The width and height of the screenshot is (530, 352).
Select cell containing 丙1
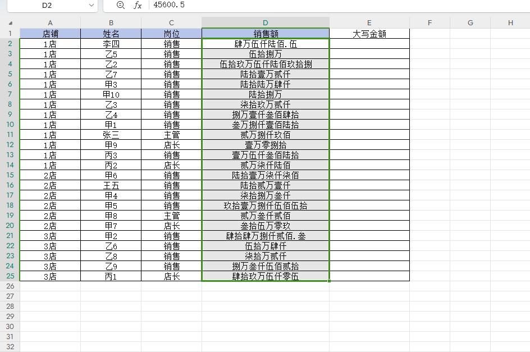pyautogui.click(x=111, y=276)
